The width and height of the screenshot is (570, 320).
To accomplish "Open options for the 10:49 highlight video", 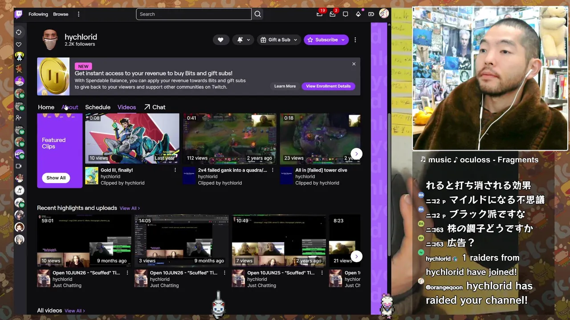I will click(x=322, y=273).
